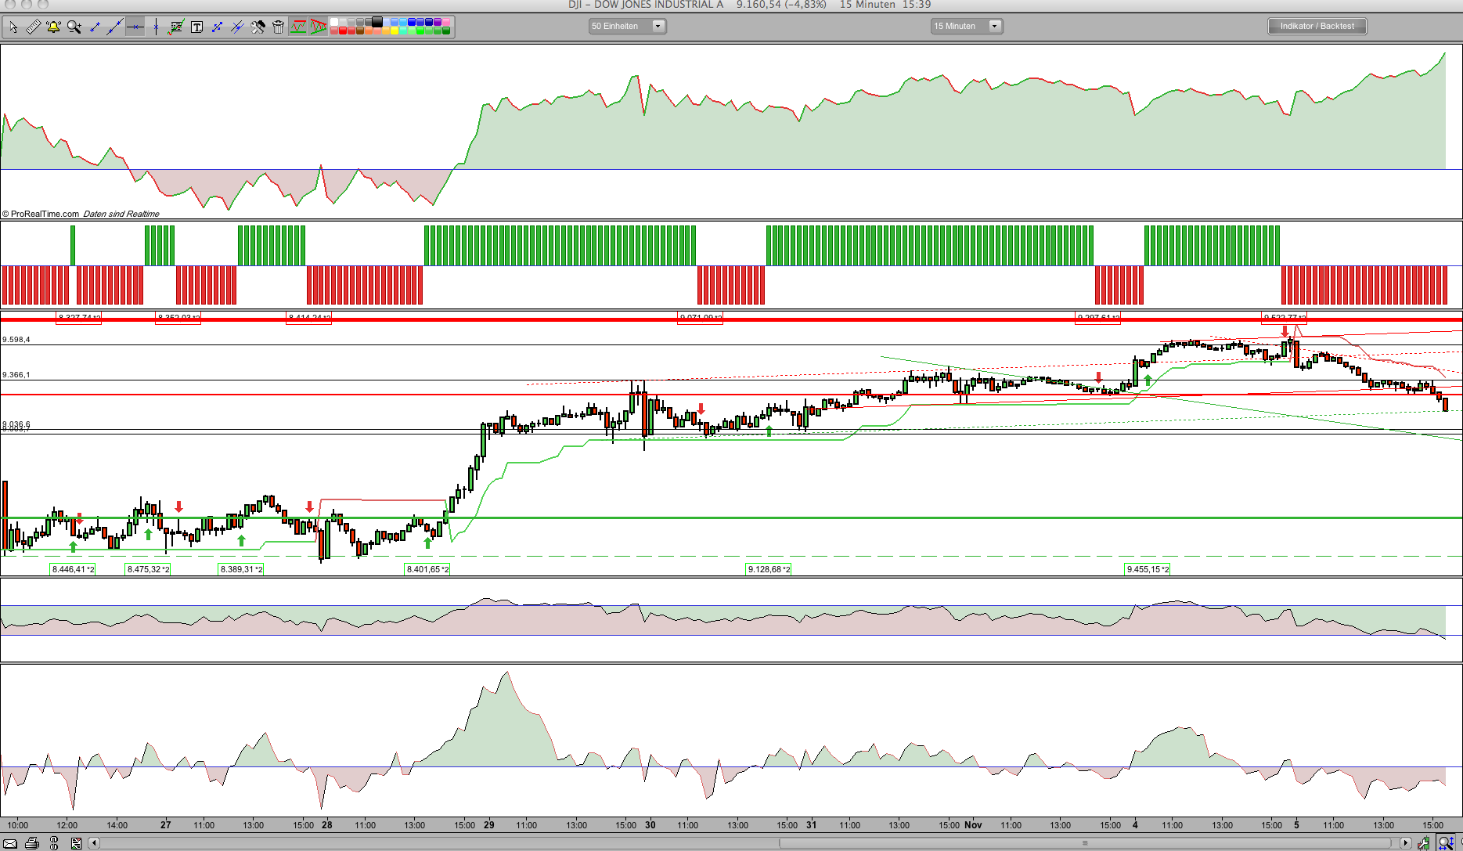
Task: Click the envelope mail icon in bottom bar
Action: pos(11,843)
